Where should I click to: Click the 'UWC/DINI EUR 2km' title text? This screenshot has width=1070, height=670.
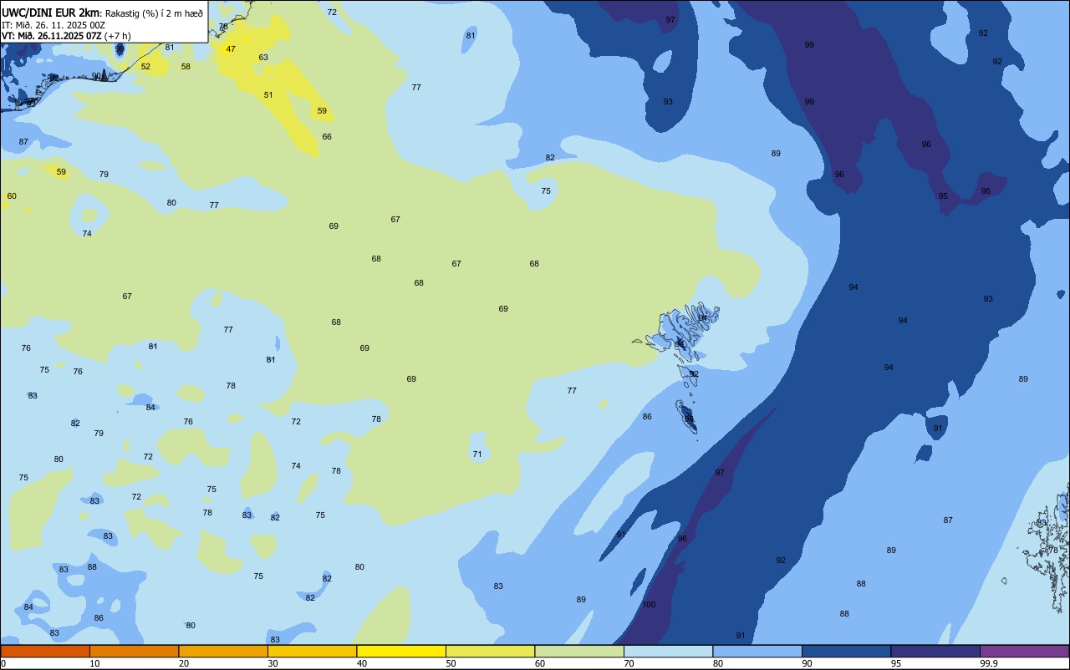coord(51,13)
